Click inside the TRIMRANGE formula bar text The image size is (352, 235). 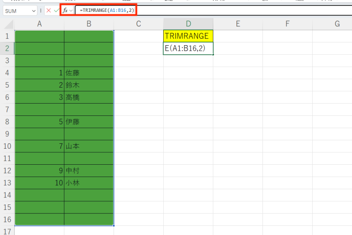(x=109, y=10)
